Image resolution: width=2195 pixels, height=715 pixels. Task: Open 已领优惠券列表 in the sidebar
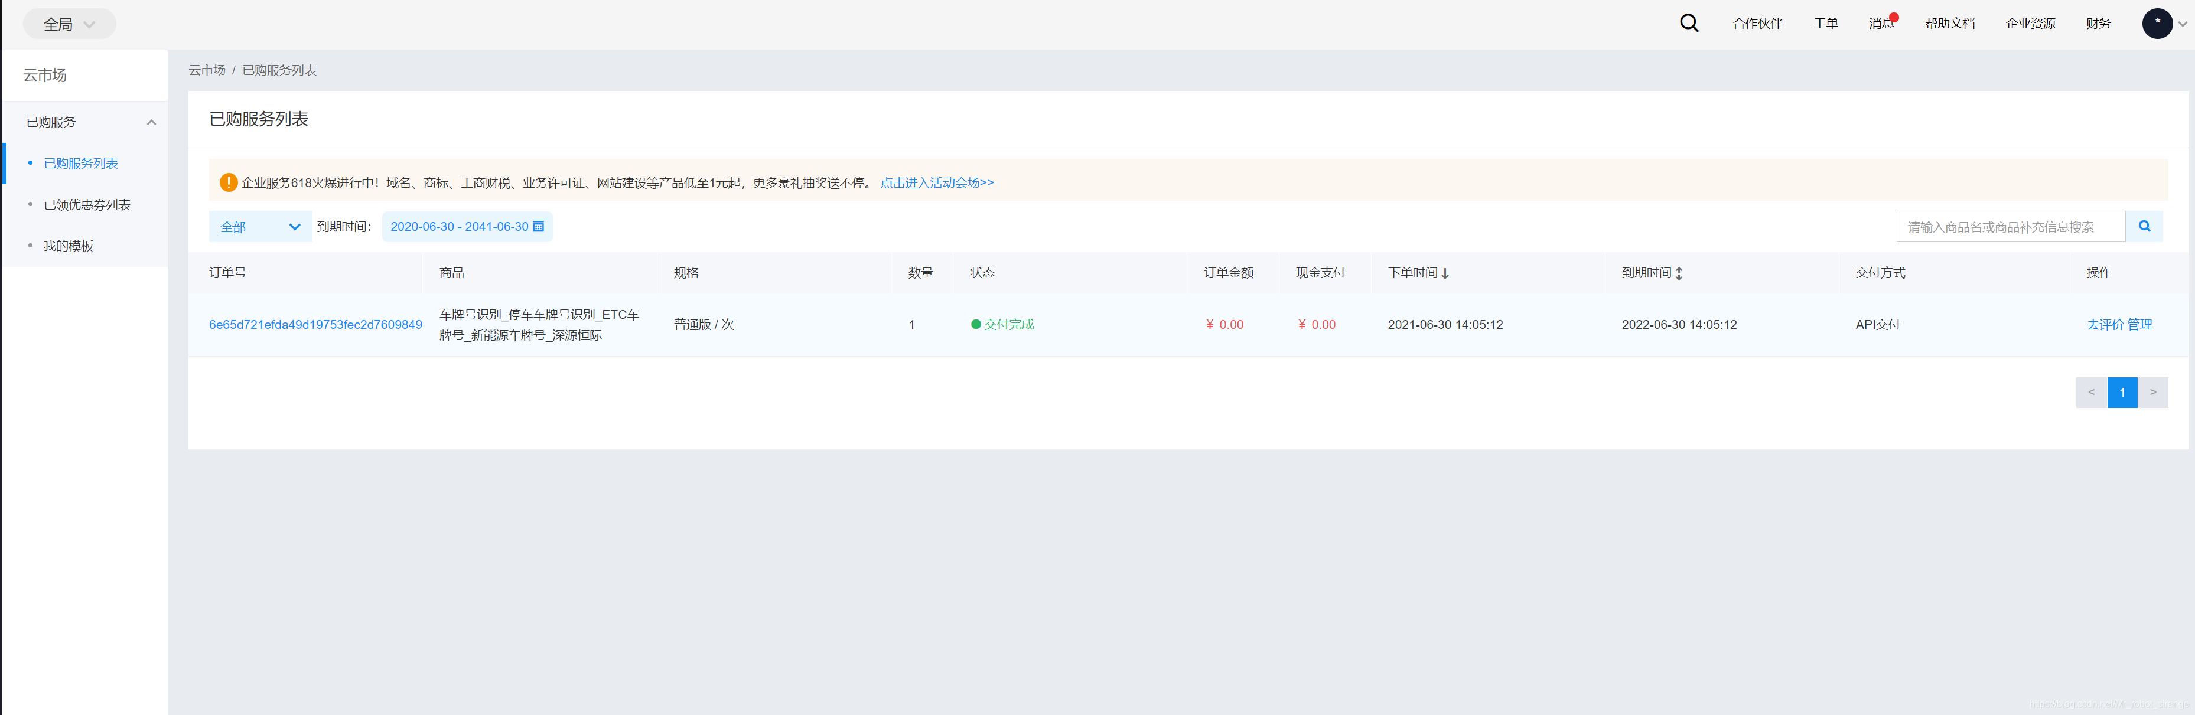point(87,204)
